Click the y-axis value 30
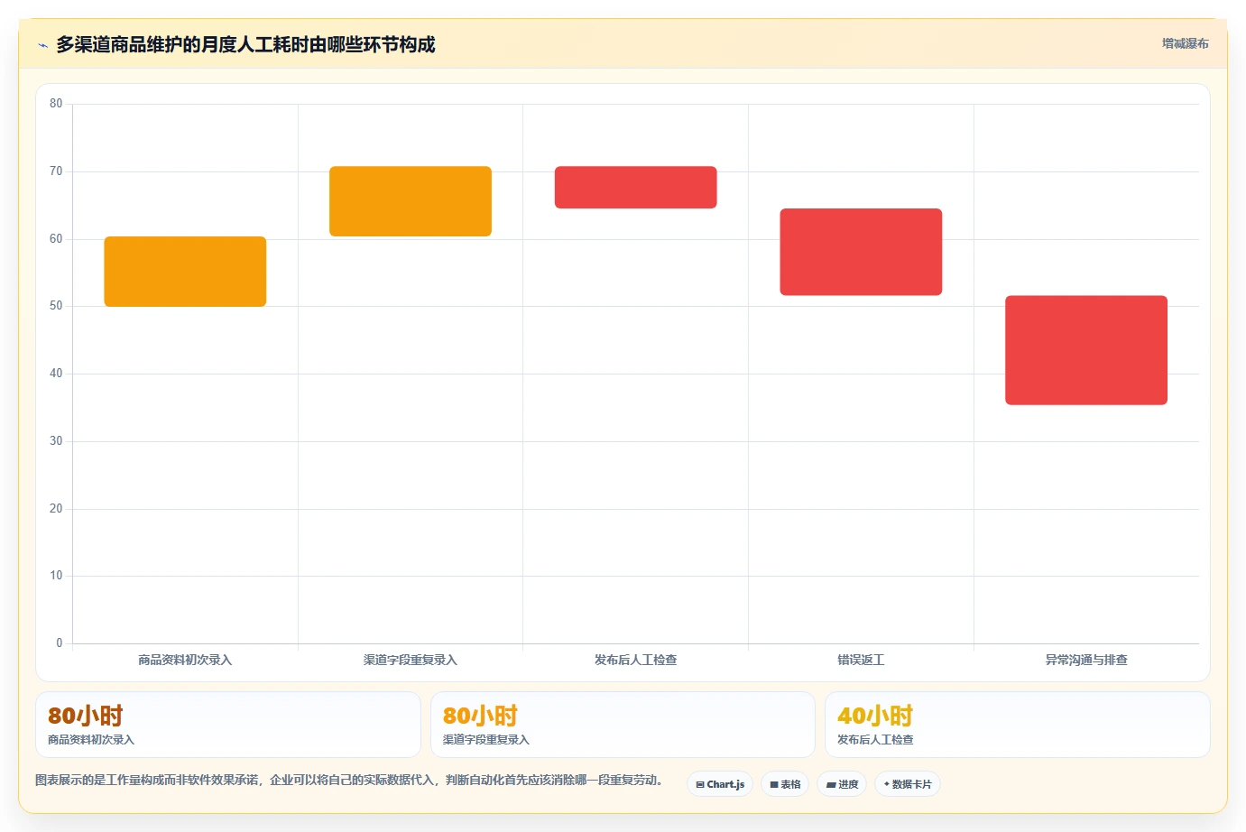The width and height of the screenshot is (1246, 832). [56, 441]
